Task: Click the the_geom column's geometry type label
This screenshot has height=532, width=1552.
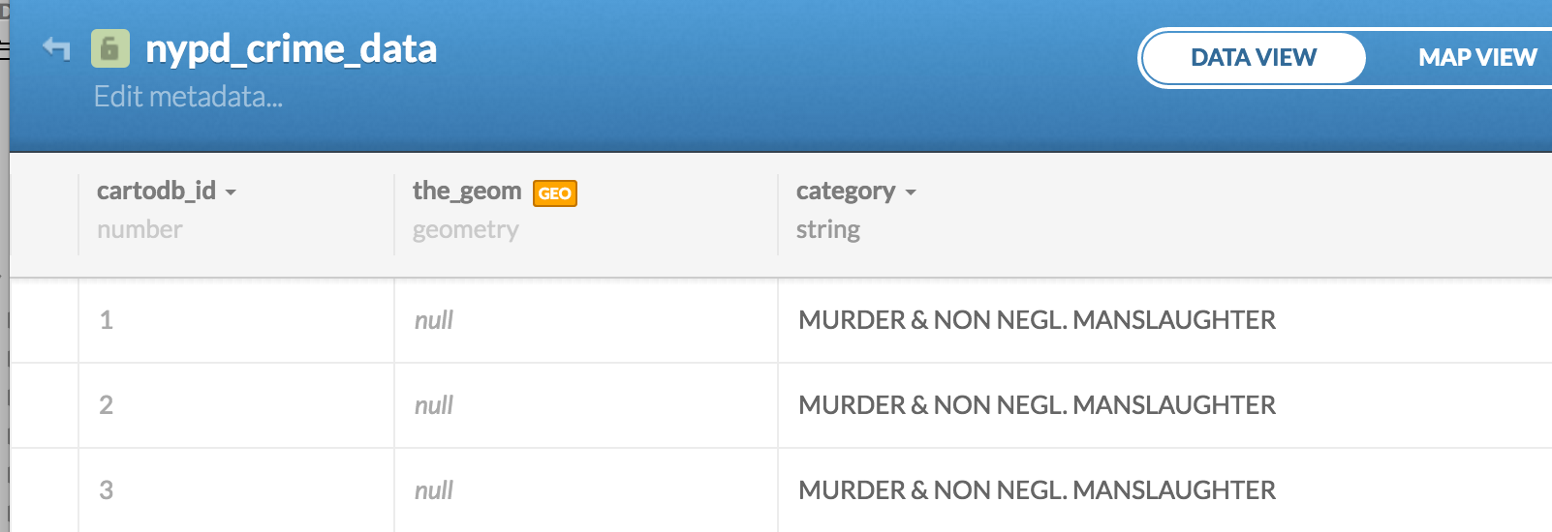Action: [x=466, y=230]
